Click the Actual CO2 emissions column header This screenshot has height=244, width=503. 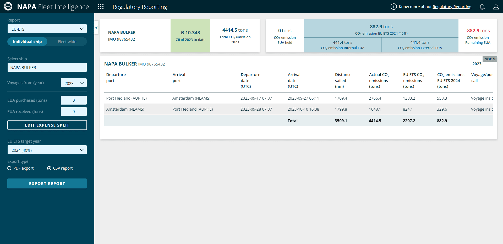point(379,80)
